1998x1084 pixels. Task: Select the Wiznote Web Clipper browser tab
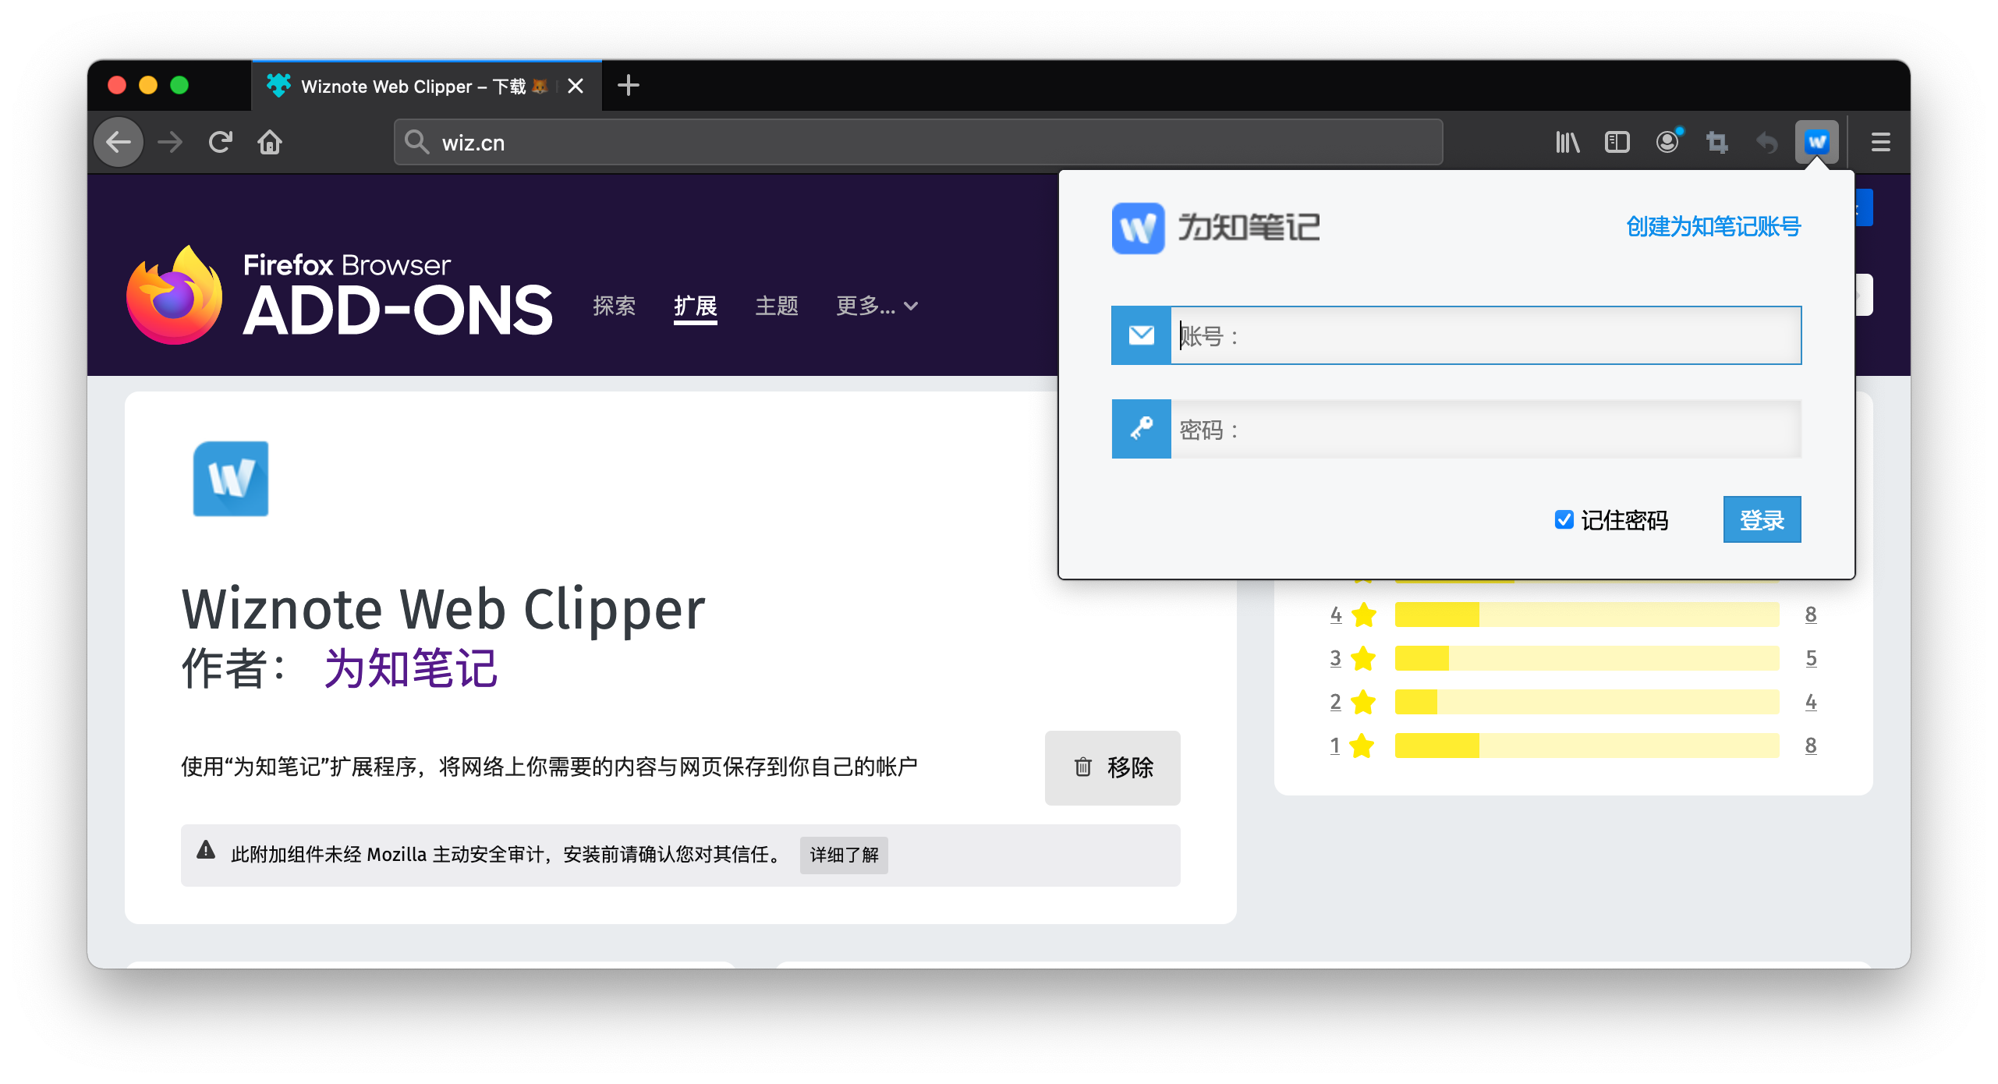[427, 86]
